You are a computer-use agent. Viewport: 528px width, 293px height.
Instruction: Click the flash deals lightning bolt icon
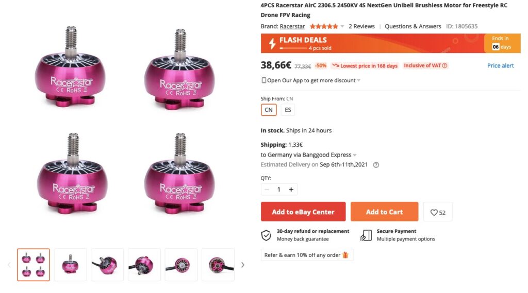[272, 43]
